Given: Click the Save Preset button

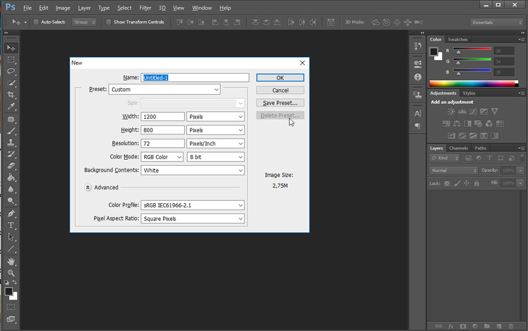Looking at the screenshot, I should tap(280, 103).
